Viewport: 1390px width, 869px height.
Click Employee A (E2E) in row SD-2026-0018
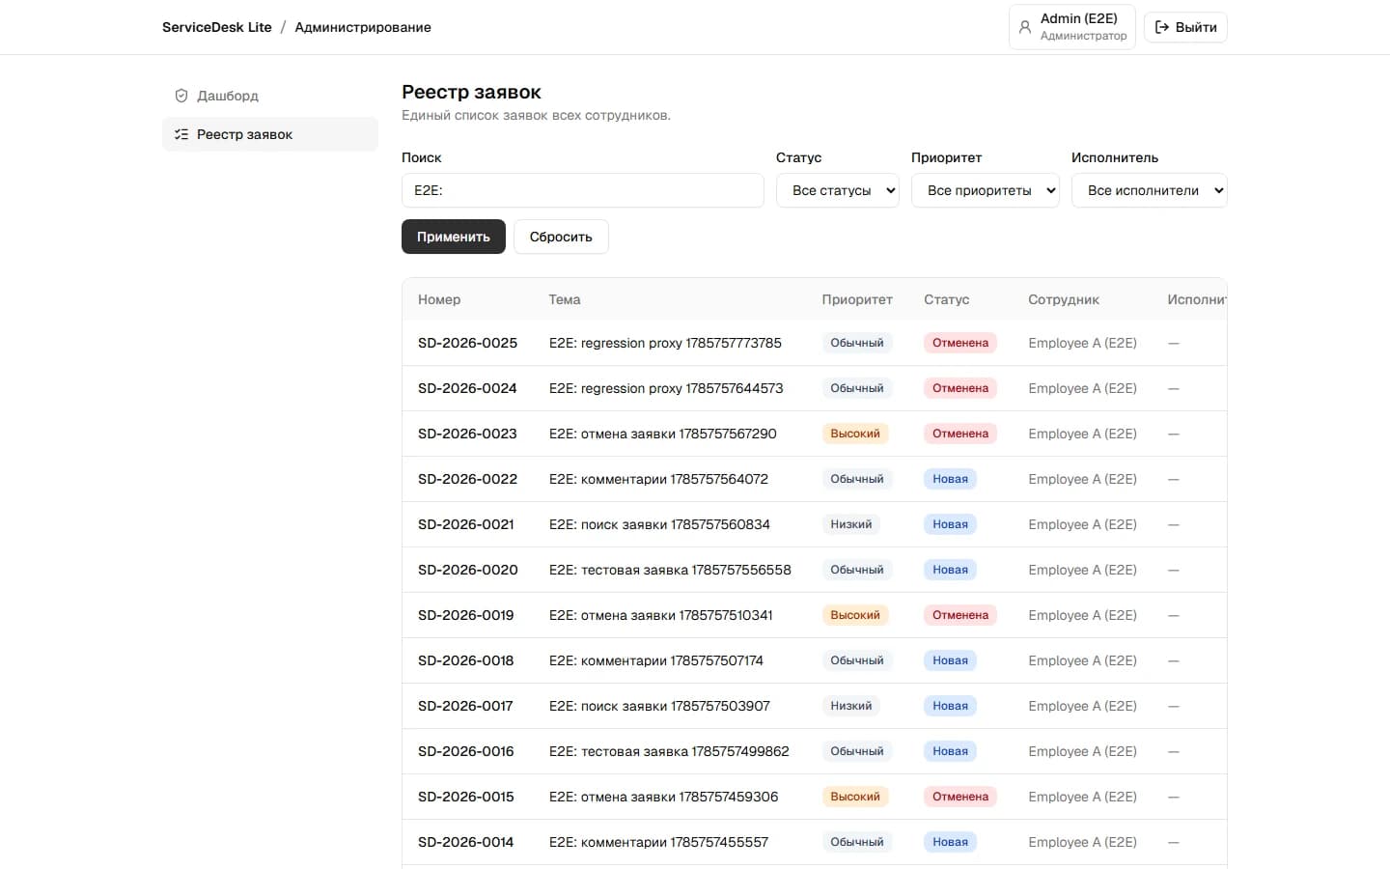pyautogui.click(x=1083, y=660)
